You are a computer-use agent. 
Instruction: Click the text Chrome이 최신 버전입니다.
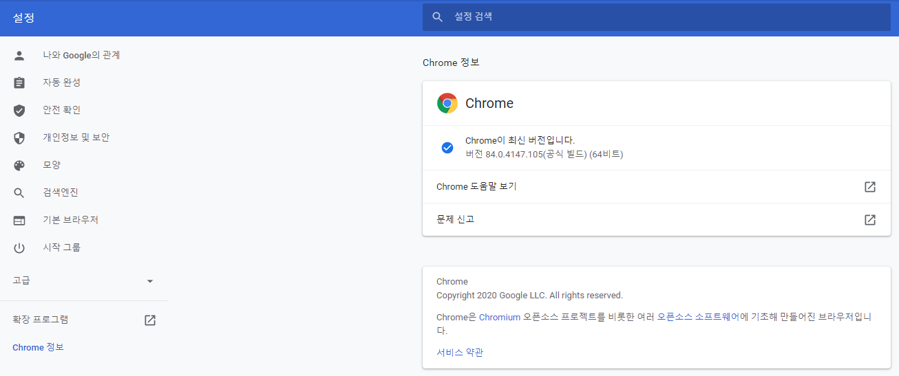coord(520,140)
